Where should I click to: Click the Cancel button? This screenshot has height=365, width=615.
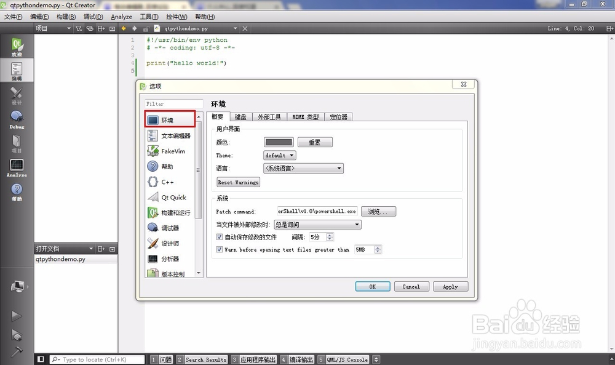411,286
